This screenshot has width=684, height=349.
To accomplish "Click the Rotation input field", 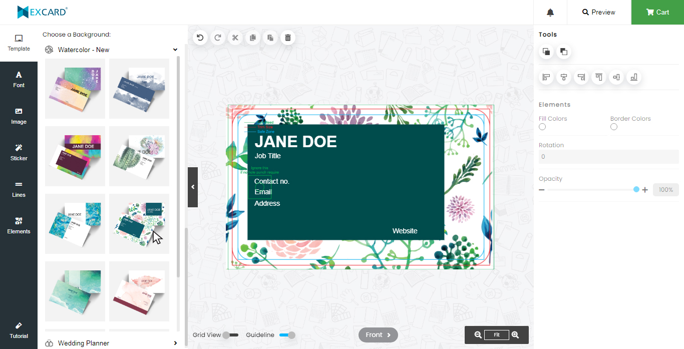I will point(608,157).
